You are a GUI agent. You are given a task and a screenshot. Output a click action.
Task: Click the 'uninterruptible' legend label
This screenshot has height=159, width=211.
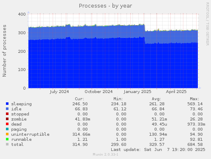tap(30, 134)
